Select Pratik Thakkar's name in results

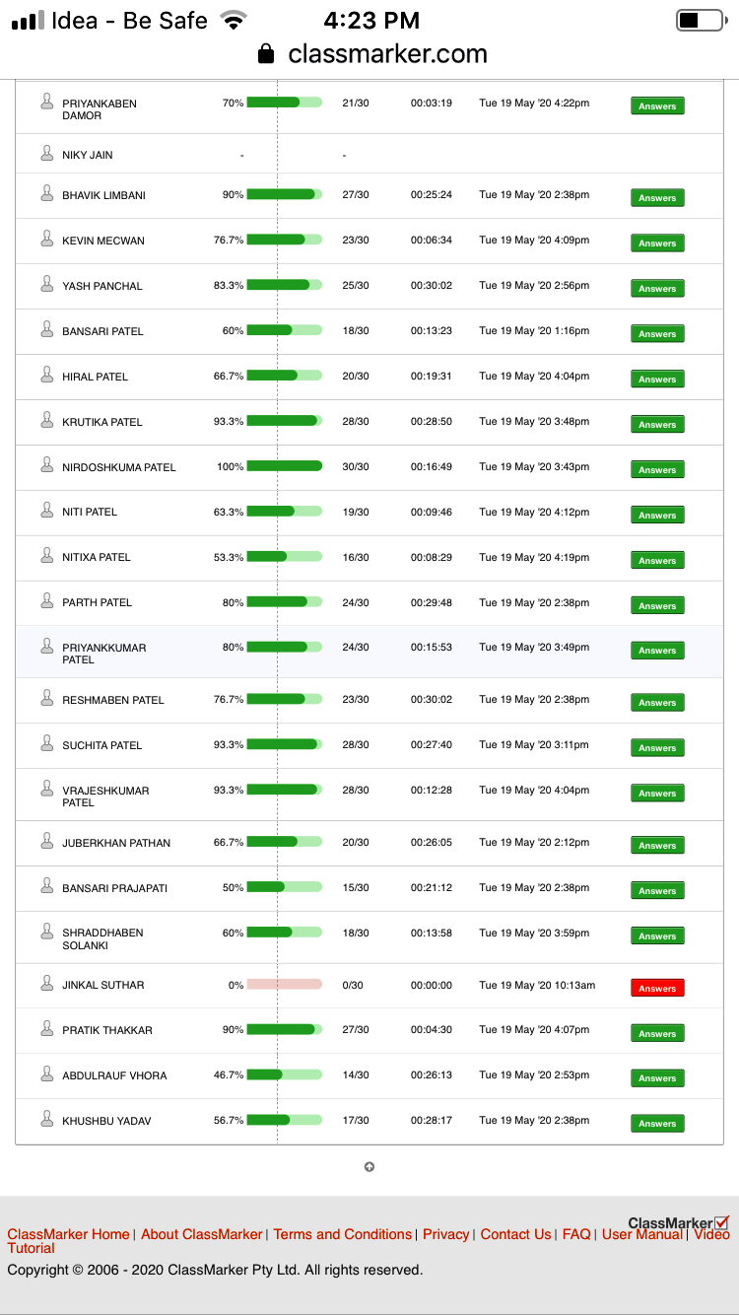(x=107, y=1030)
